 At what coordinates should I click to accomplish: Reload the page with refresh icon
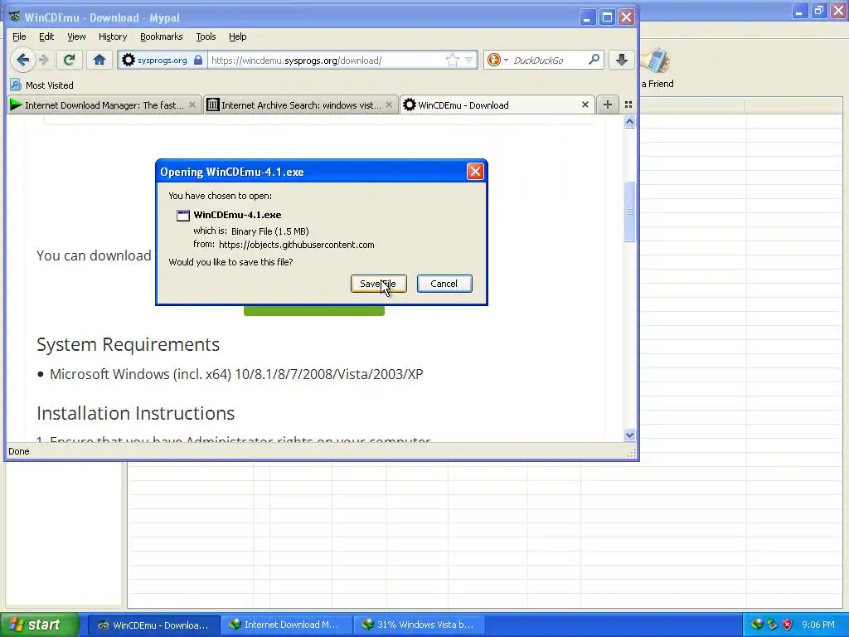click(69, 60)
